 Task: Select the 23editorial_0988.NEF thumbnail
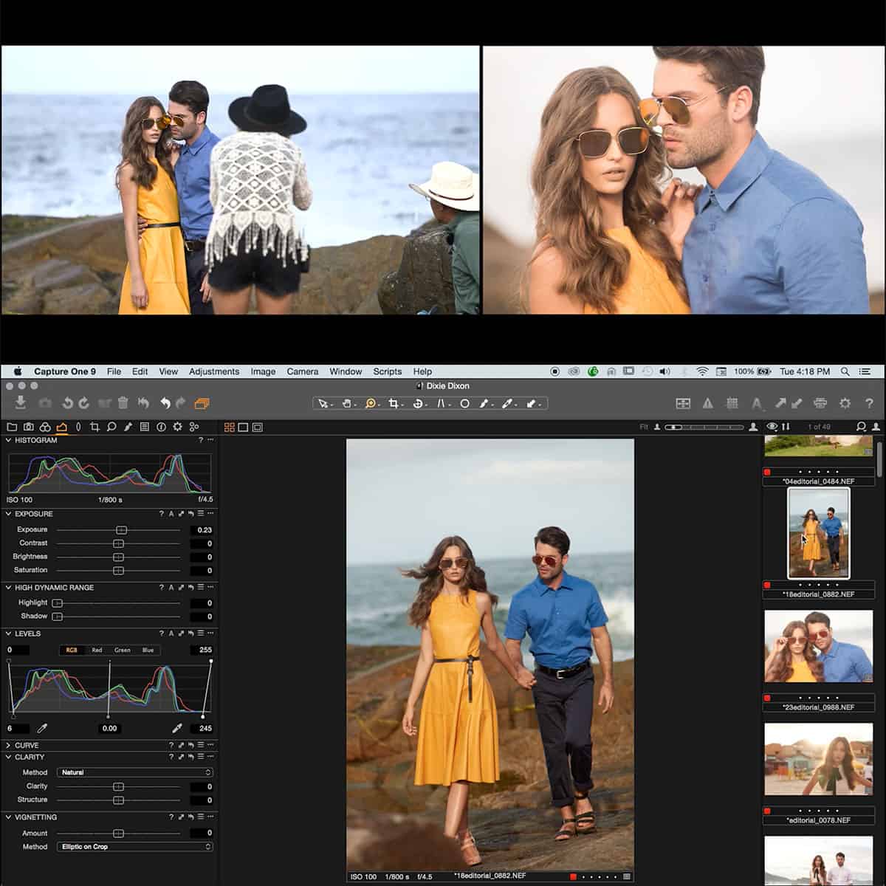tap(818, 647)
